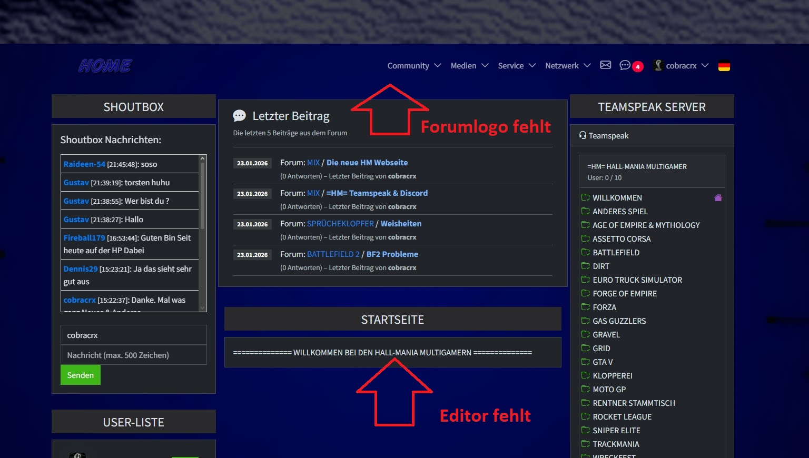Open the mail envelope icon in navbar

pyautogui.click(x=605, y=65)
